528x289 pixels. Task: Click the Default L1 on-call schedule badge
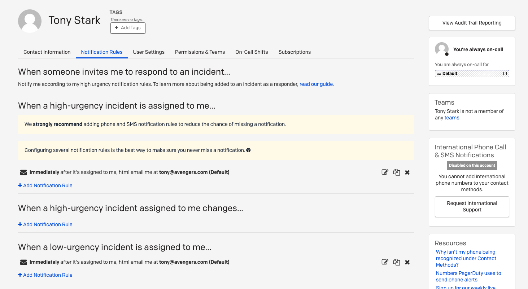472,73
